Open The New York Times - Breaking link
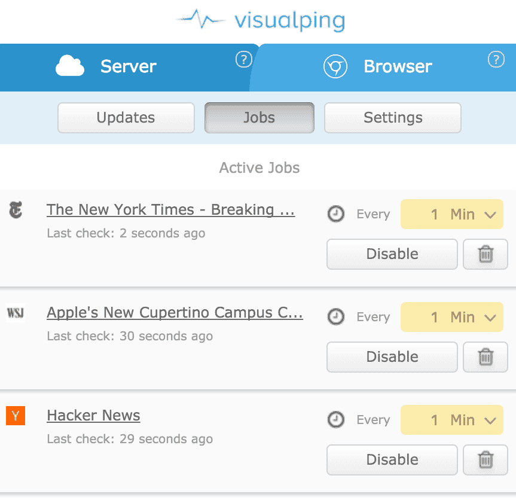 pos(170,210)
